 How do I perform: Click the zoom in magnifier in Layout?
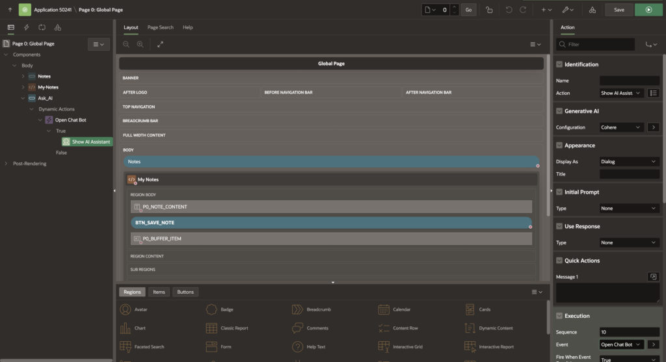[x=140, y=44]
